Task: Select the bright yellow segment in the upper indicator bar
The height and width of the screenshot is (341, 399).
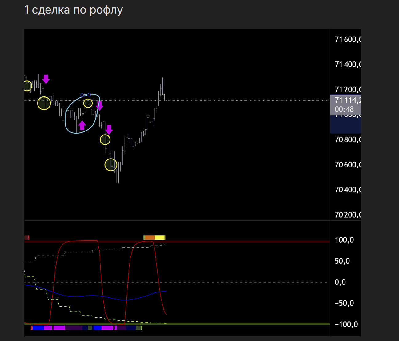Action: click(159, 237)
